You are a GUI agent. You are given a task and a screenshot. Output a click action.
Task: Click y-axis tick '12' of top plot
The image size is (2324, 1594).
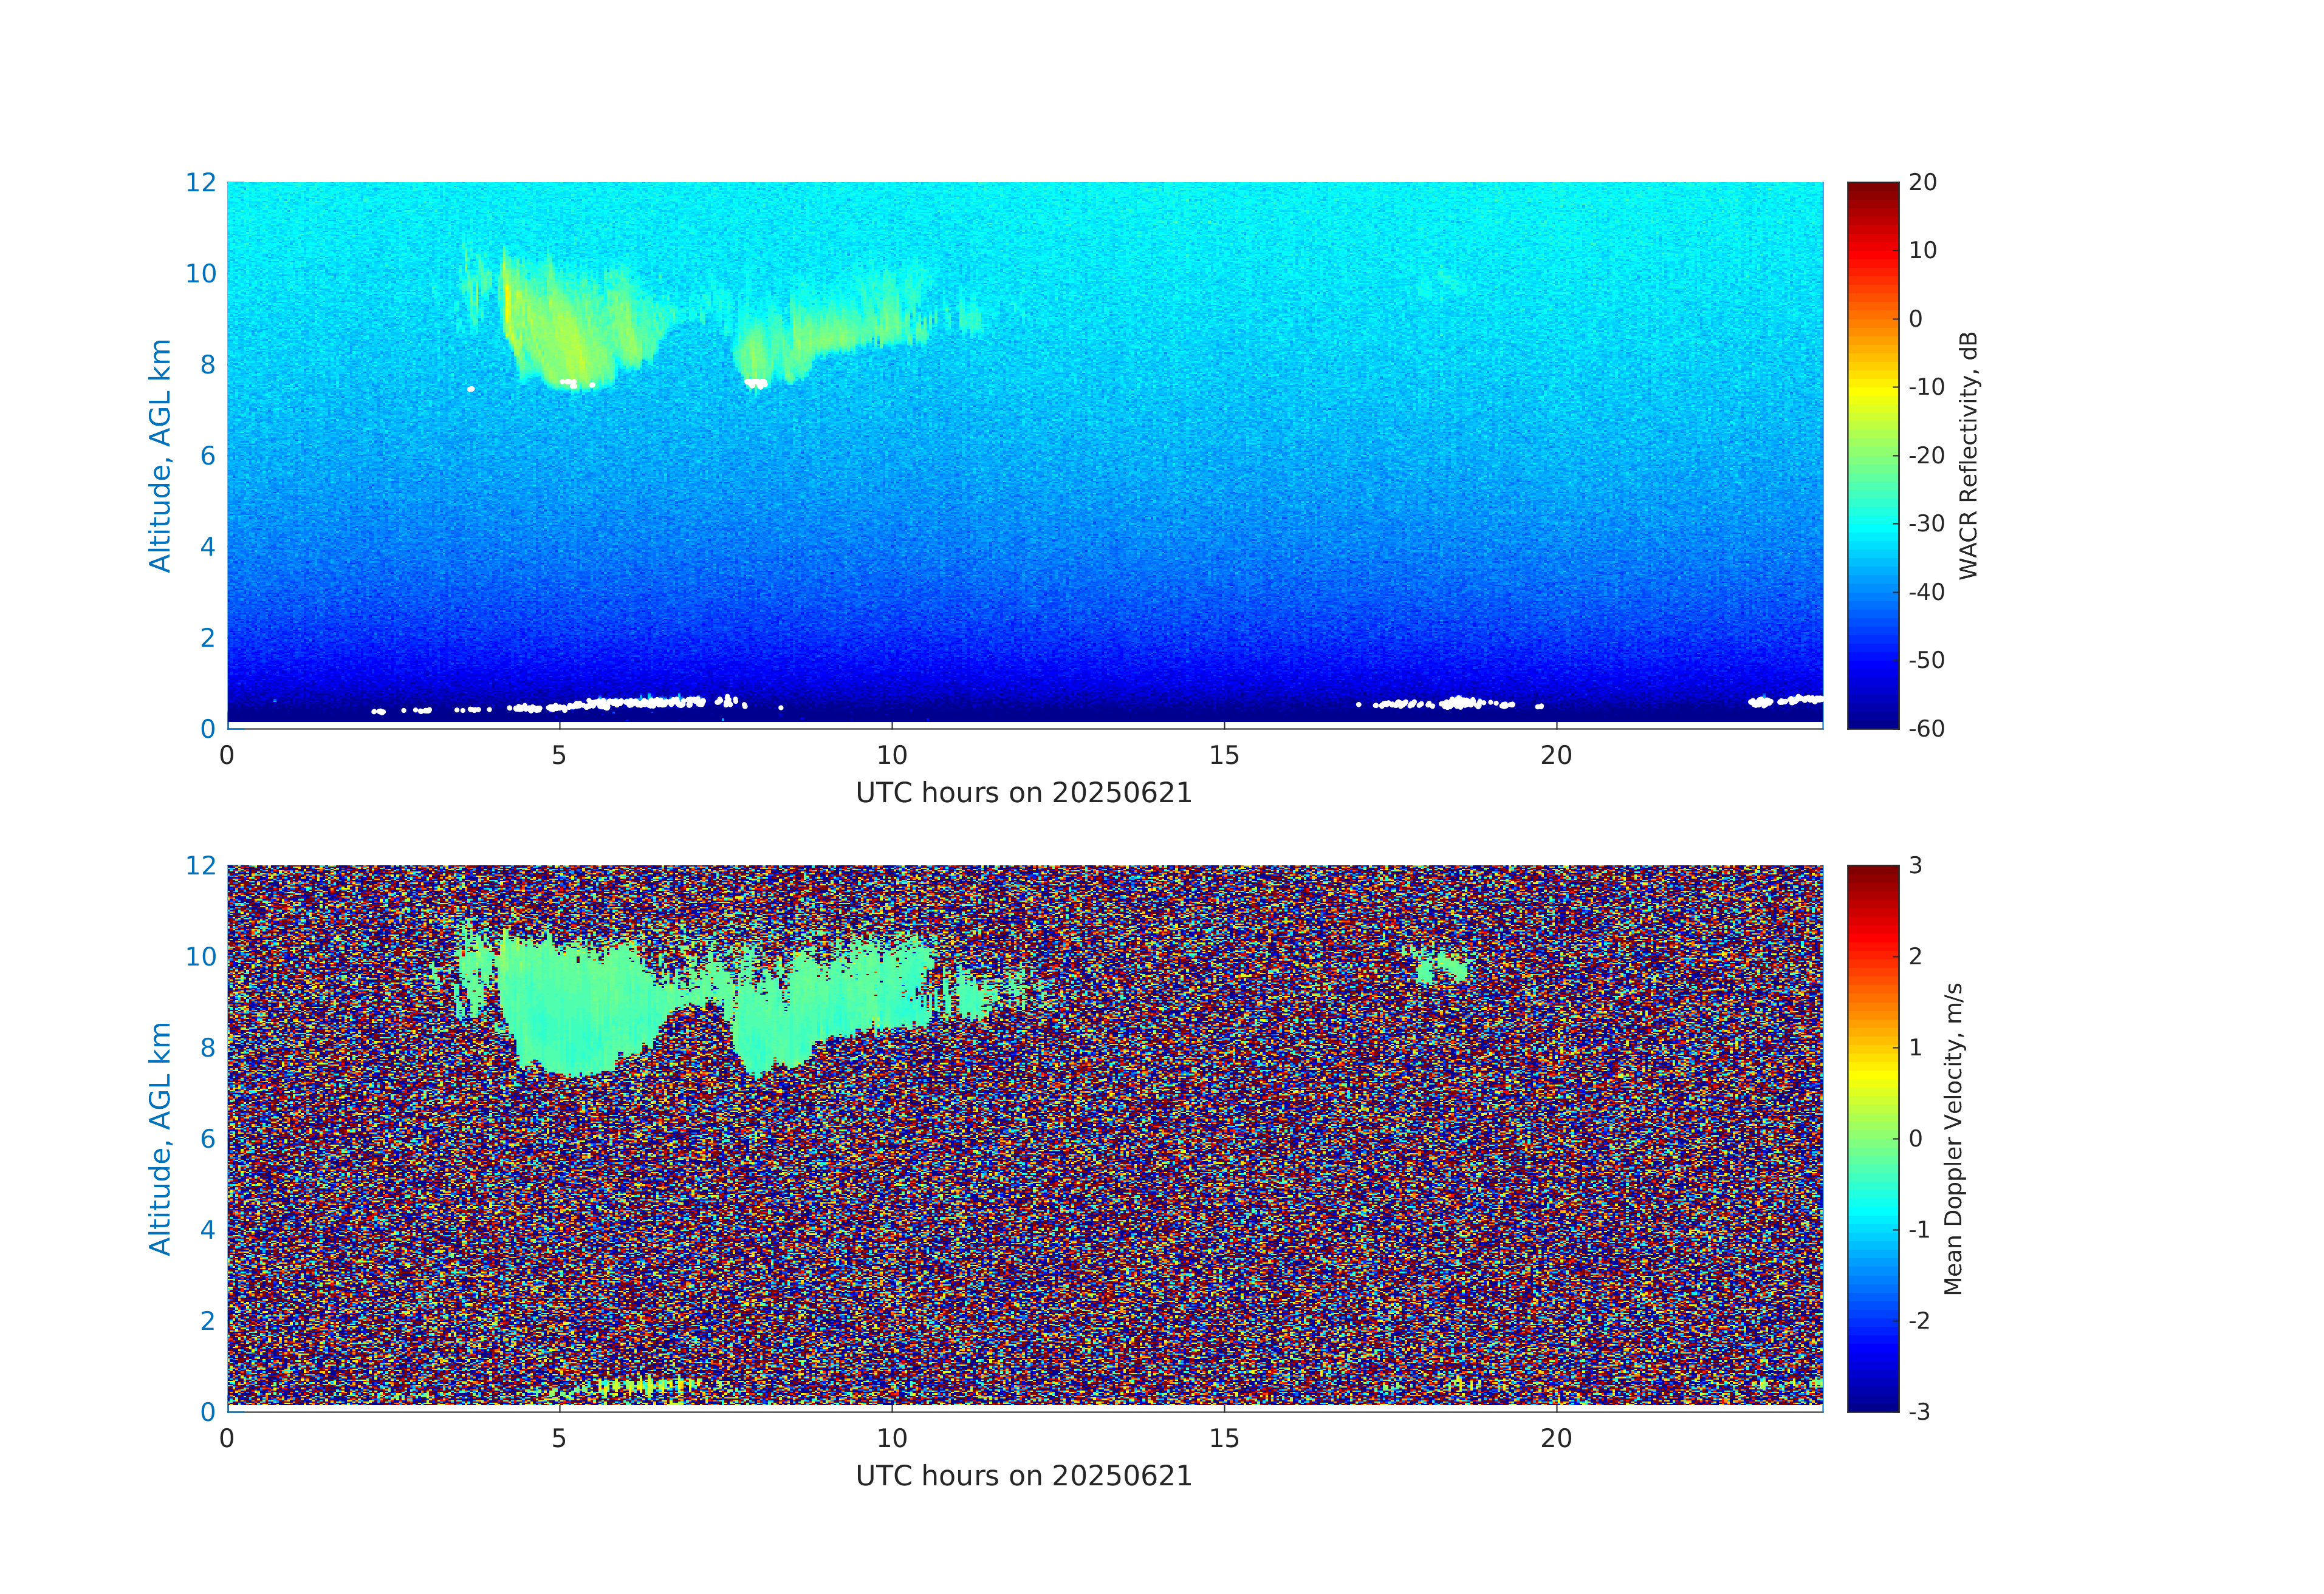(200, 183)
